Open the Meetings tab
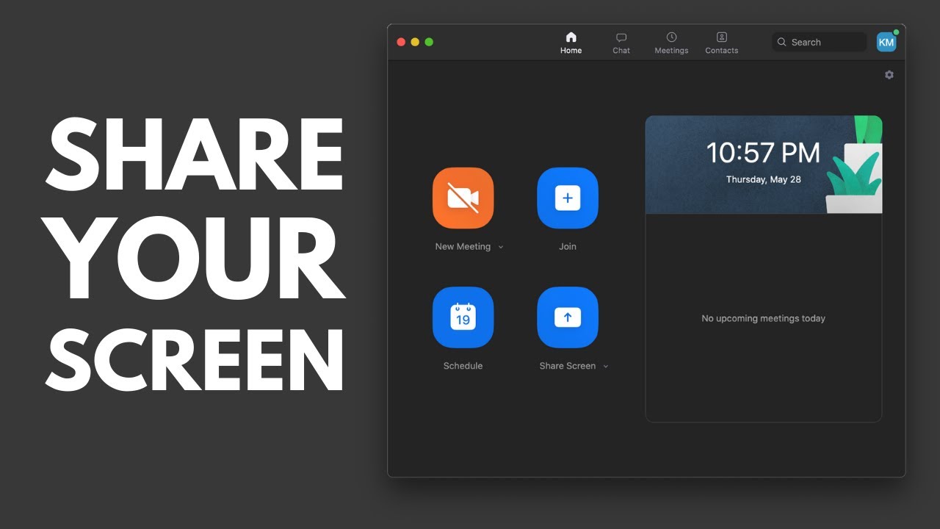The height and width of the screenshot is (529, 940). 671,43
